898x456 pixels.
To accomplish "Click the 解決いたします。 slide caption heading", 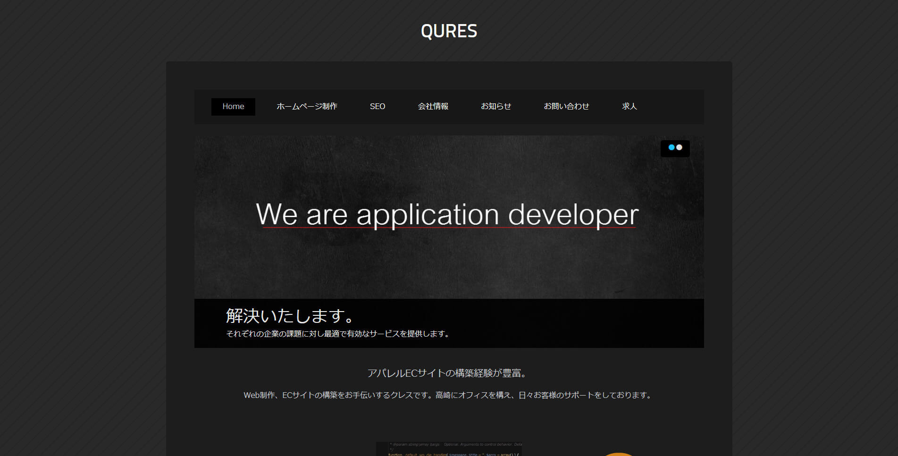I will coord(290,316).
